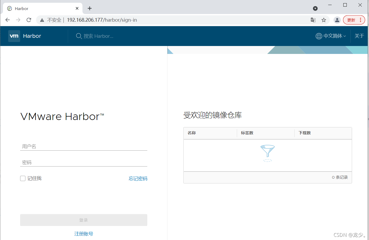The height and width of the screenshot is (240, 369).
Task: Bookmark this page with the star icon
Action: click(x=324, y=20)
